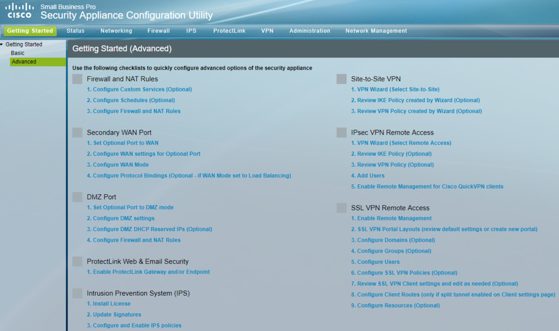
Task: Open Enable ProtectLink Gateway and/or Endpoint link
Action: tap(148, 272)
